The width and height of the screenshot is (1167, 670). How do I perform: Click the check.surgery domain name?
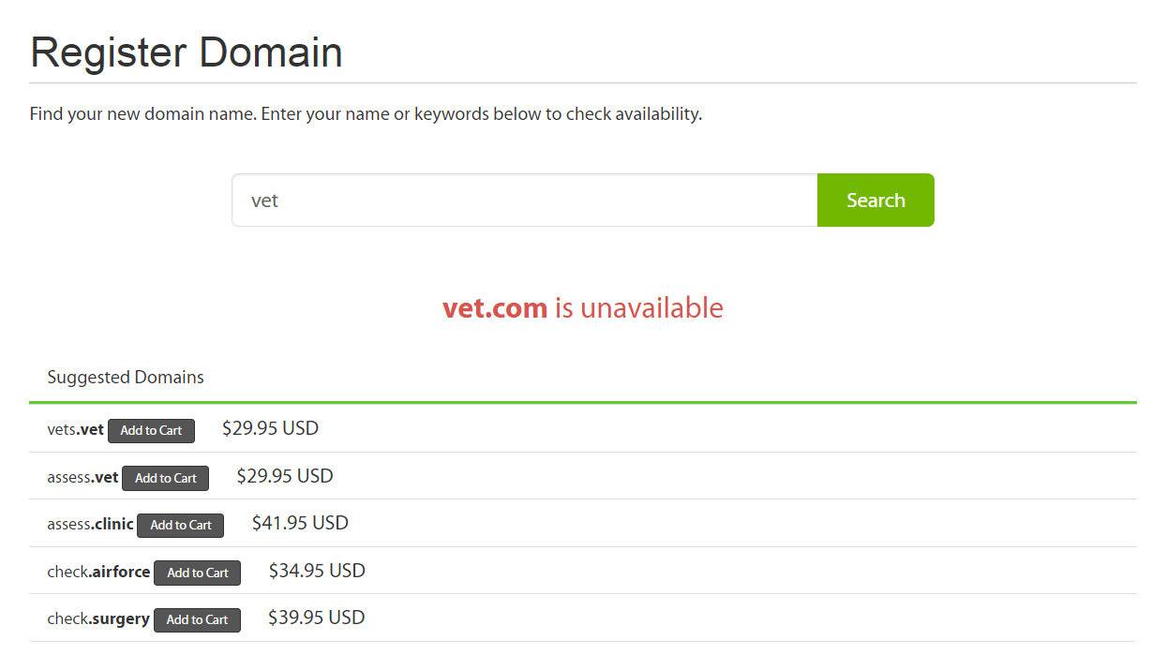[98, 619]
